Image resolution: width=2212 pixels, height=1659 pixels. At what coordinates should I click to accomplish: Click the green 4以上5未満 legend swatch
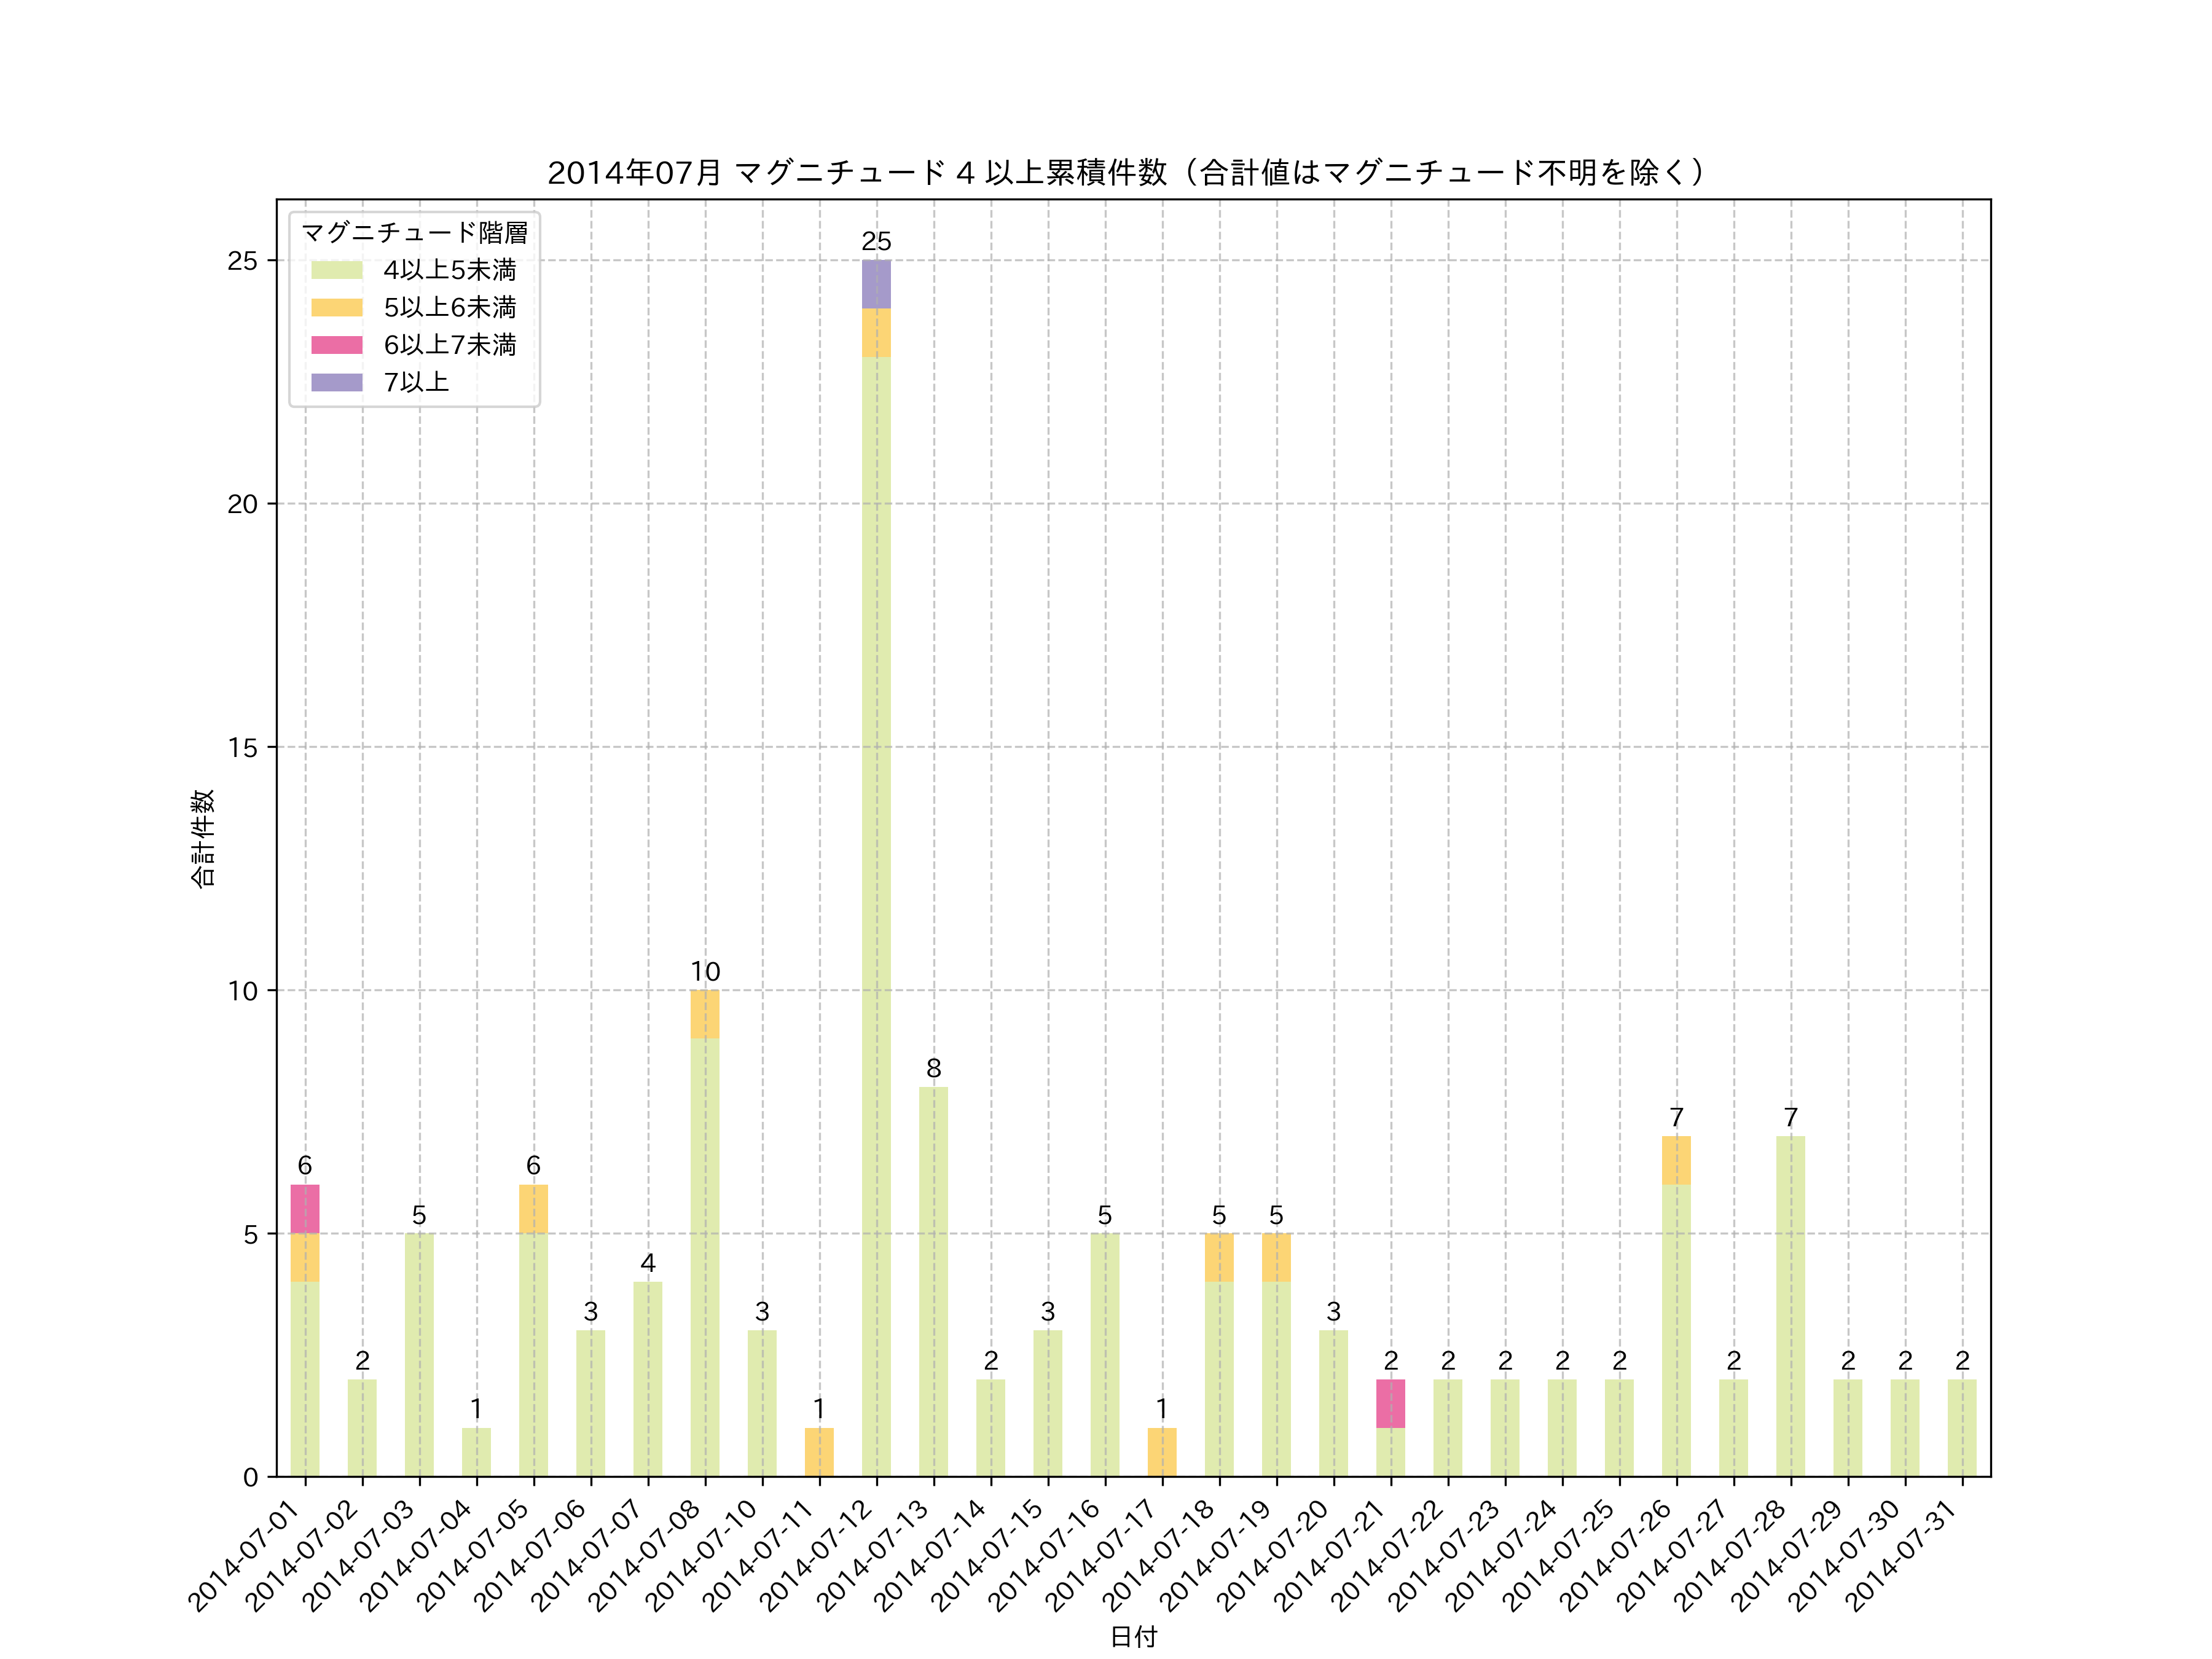336,270
